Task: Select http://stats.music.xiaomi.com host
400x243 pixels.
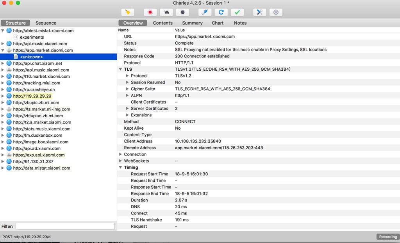Action: tap(42, 129)
